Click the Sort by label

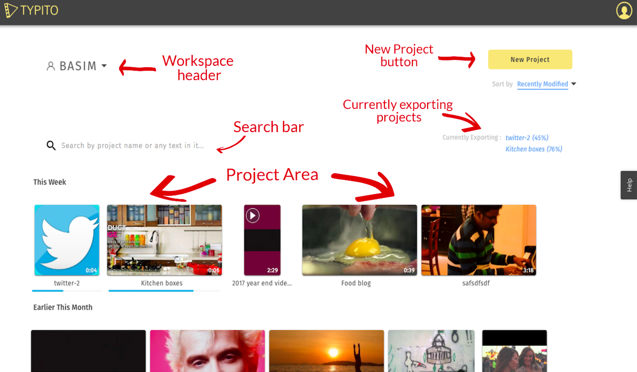point(502,84)
